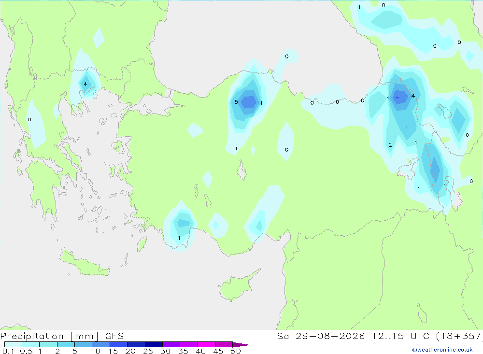Select the 0.5–1 mm legend swatch
Image resolution: width=483 pixels, height=354 pixels.
[x=30, y=344]
